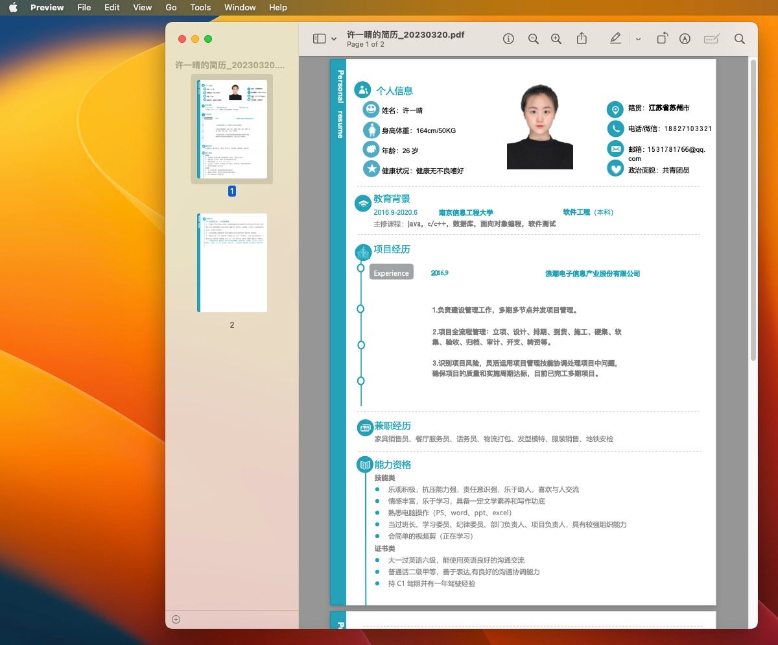The height and width of the screenshot is (645, 778).
Task: Select the Highlight pen tool
Action: click(615, 39)
